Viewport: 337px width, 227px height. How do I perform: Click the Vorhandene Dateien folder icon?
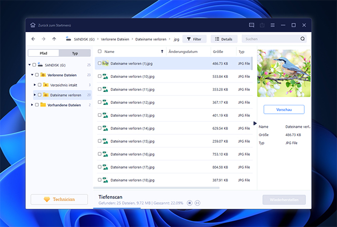tap(43, 105)
